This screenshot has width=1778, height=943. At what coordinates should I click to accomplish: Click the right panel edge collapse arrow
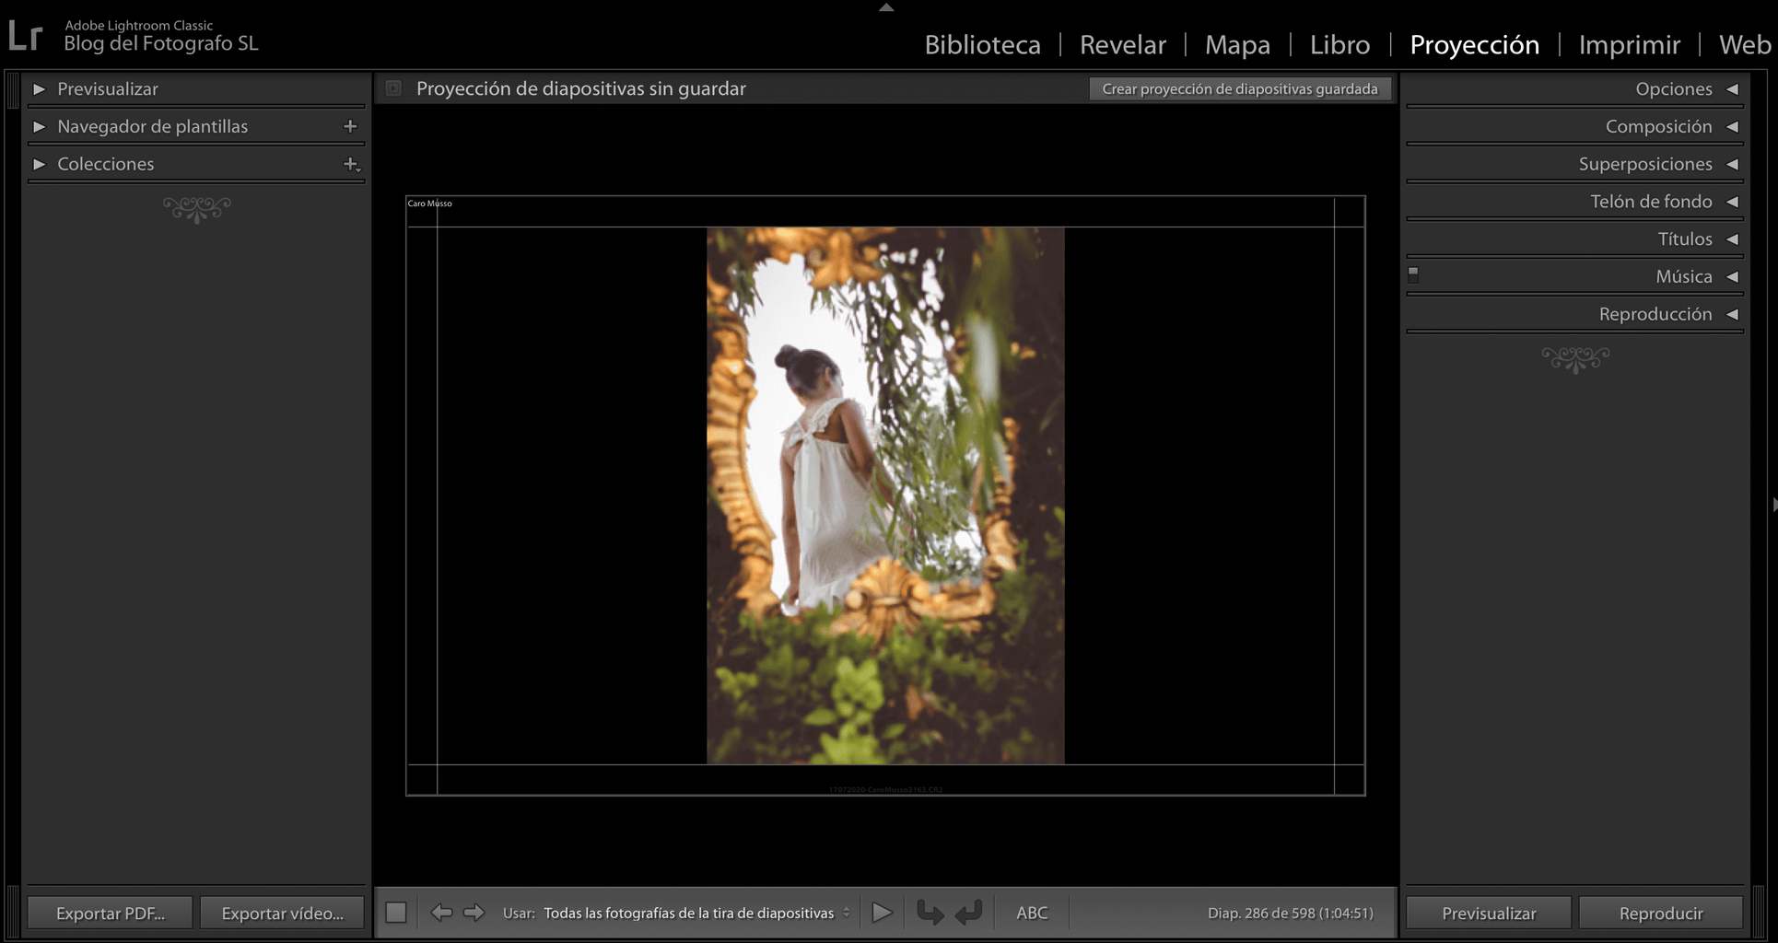click(x=1773, y=505)
